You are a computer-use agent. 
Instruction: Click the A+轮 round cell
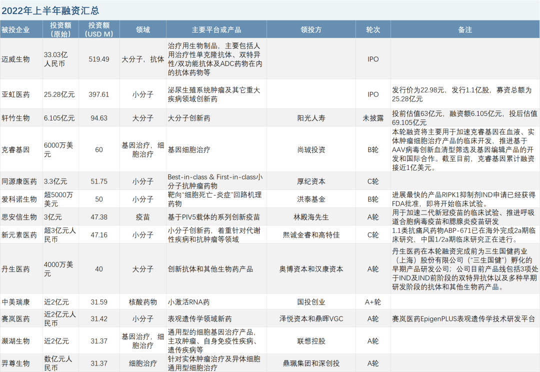[373, 302]
